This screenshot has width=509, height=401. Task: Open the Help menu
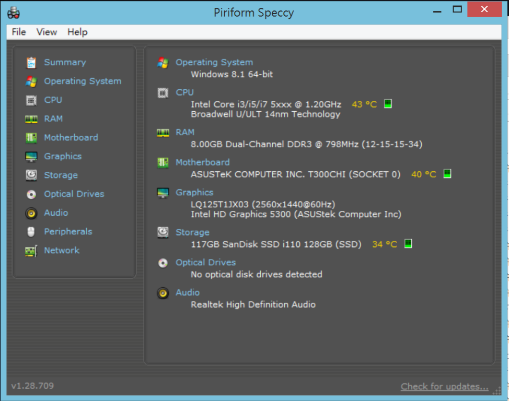pos(77,32)
